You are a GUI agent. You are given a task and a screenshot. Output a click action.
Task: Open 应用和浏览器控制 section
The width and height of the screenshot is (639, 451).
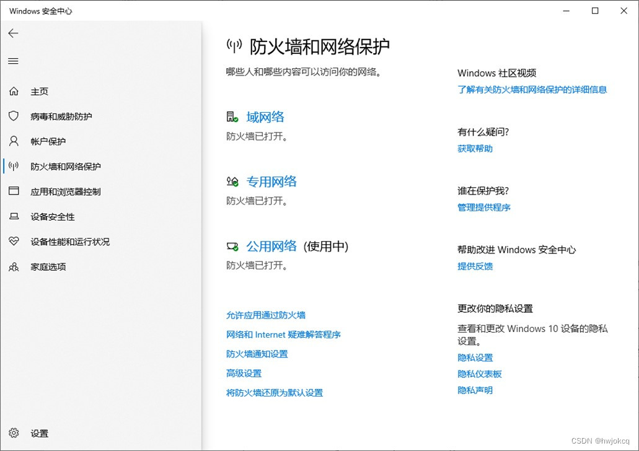66,191
